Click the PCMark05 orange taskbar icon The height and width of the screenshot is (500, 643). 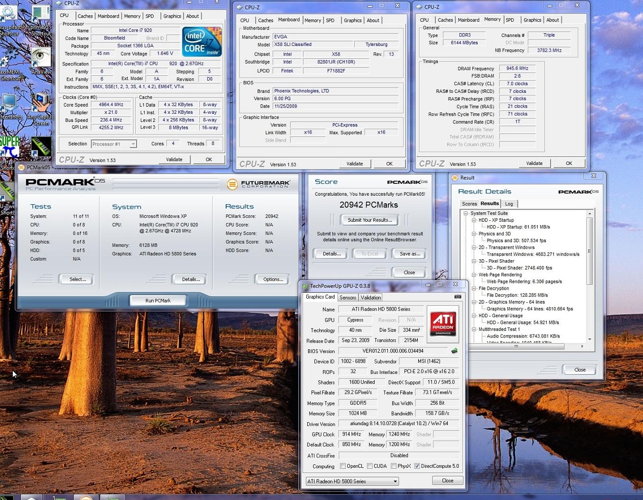pos(85,498)
